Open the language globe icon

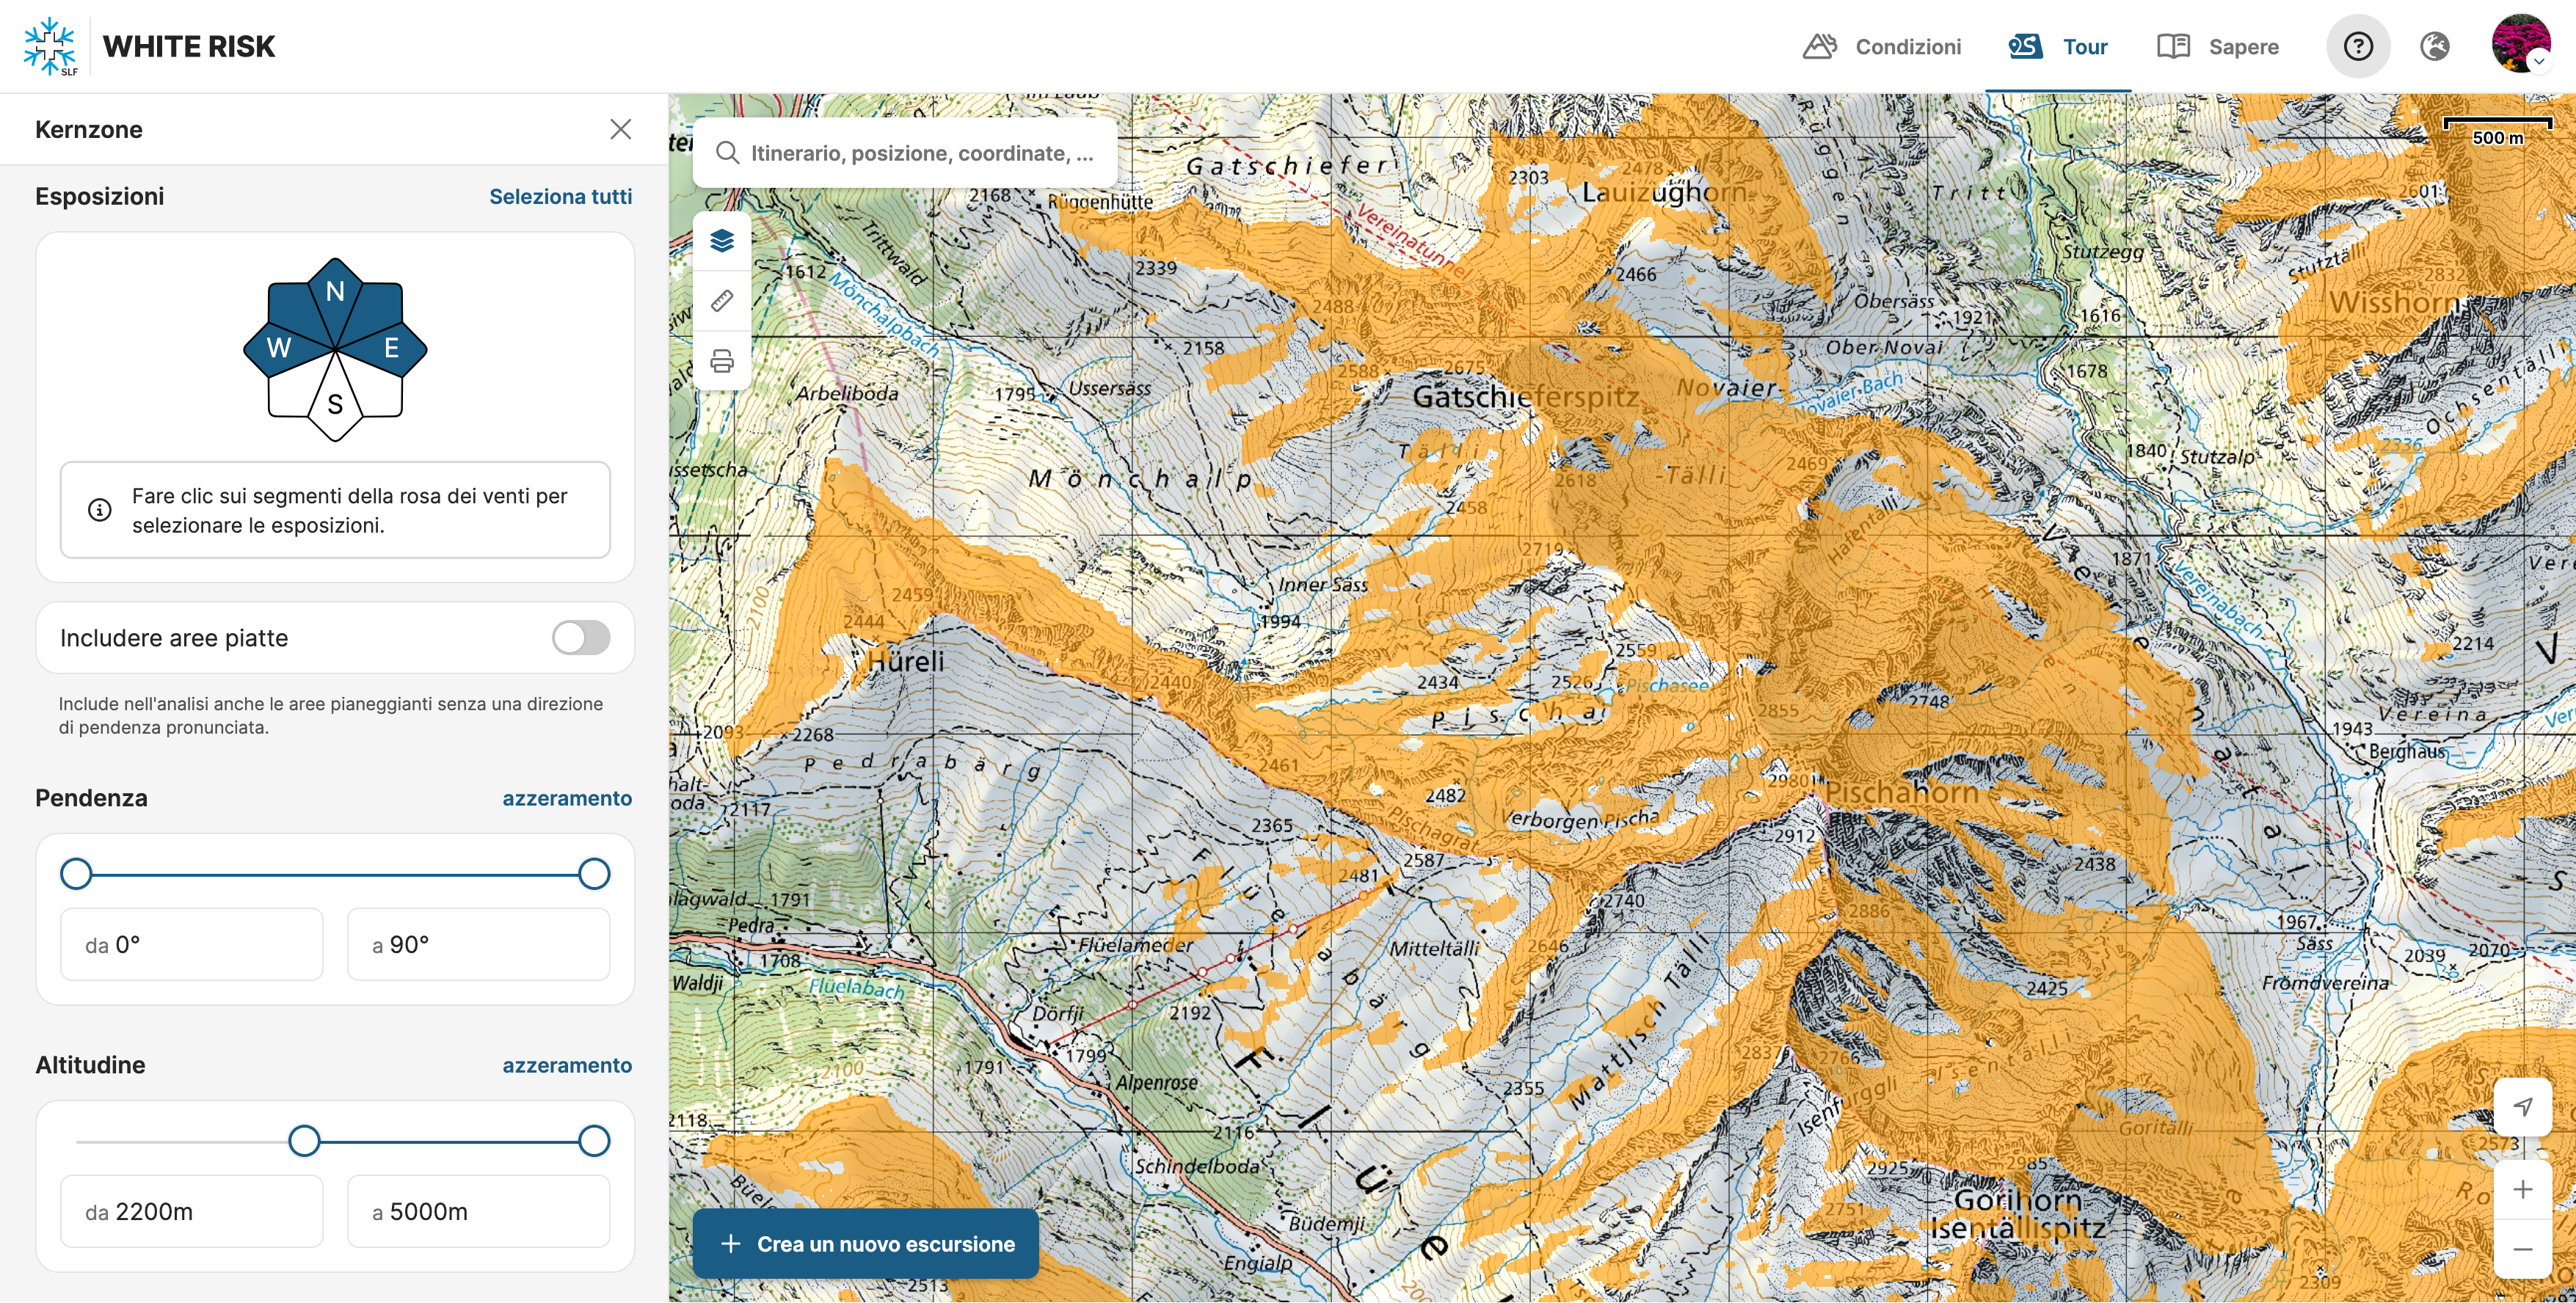[2435, 46]
